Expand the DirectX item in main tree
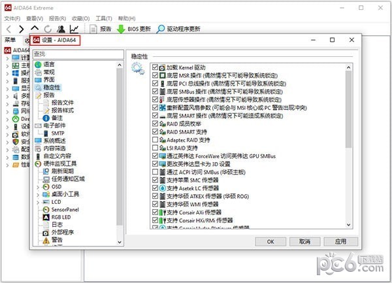 click(x=7, y=119)
